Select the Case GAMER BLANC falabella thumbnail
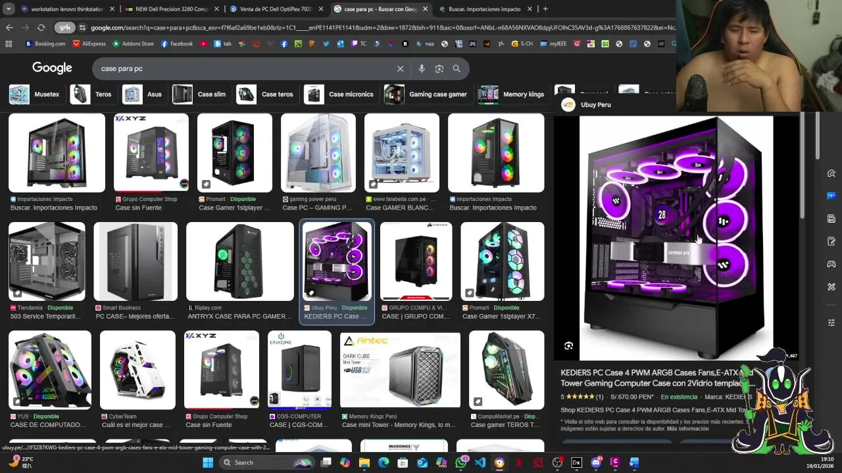 click(x=402, y=153)
